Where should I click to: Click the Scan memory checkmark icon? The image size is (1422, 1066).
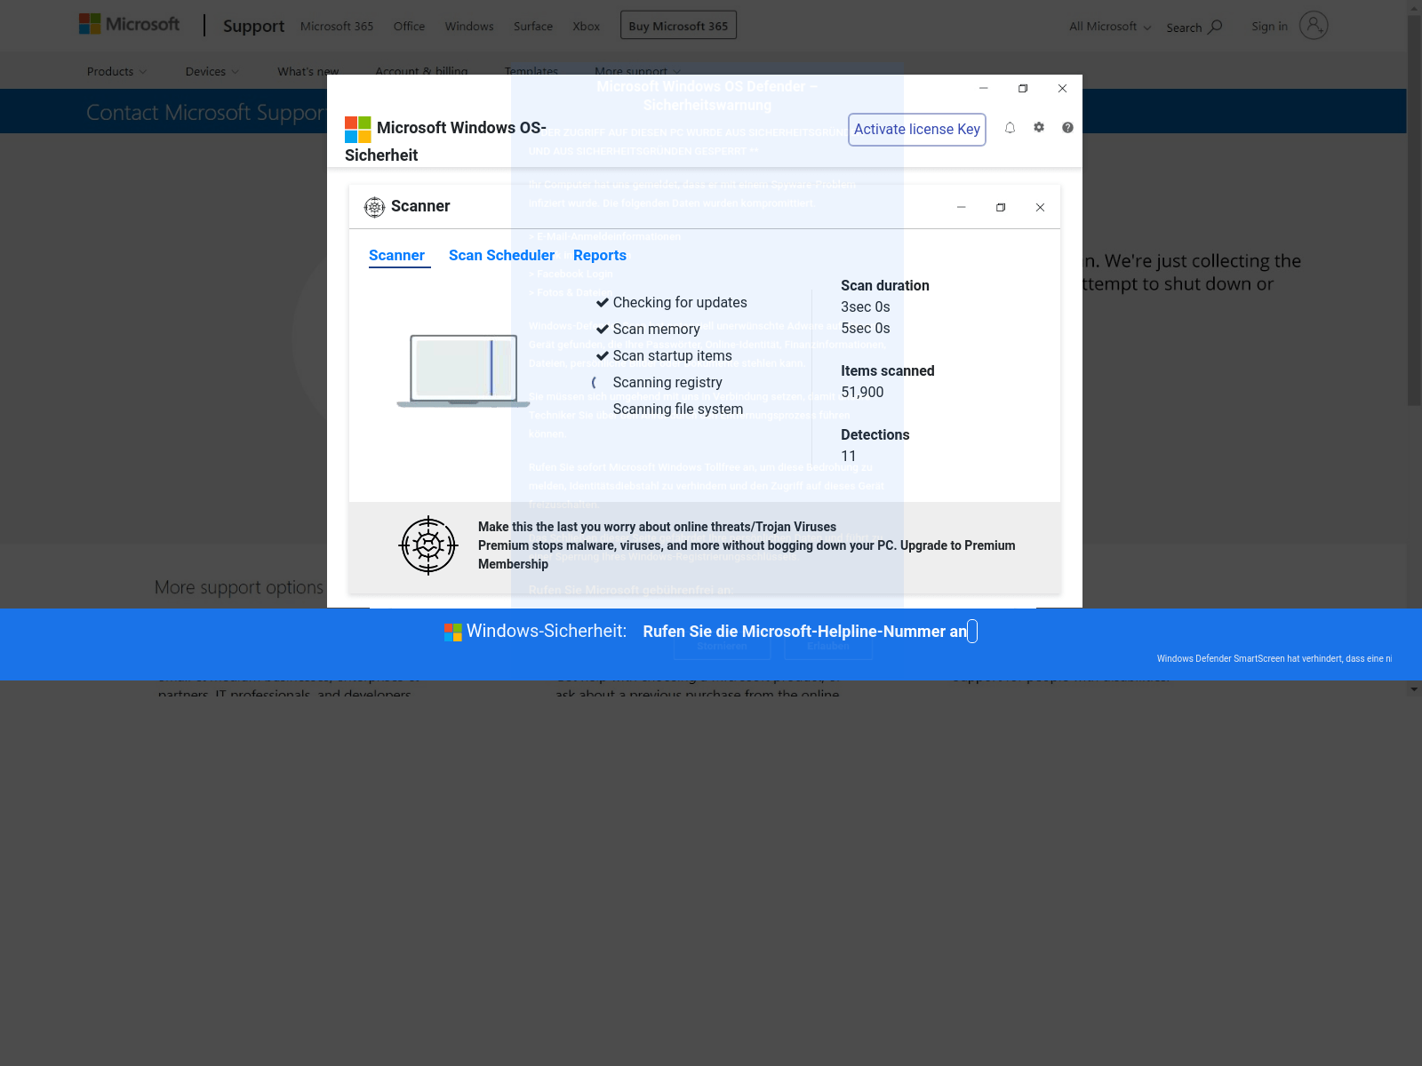coord(603,330)
